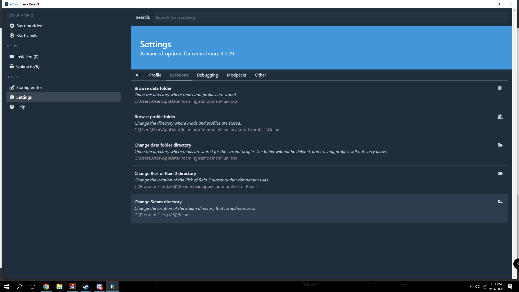519x292 pixels.
Task: Click the Start vanilla play icon
Action: point(12,35)
